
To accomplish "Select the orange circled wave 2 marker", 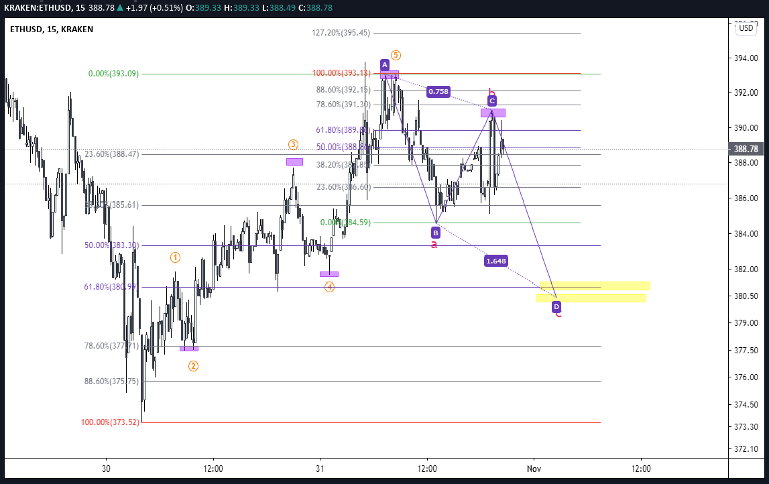I will (x=193, y=366).
